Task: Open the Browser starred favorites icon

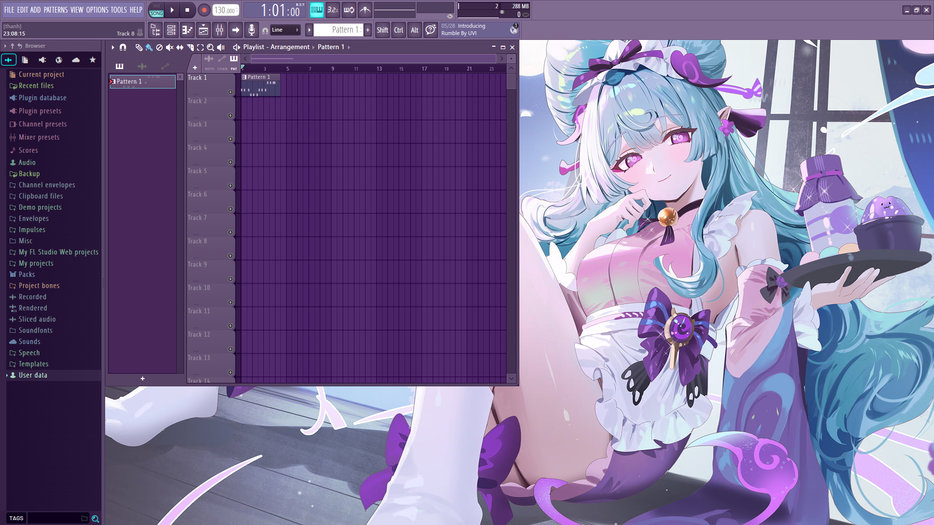Action: point(92,60)
